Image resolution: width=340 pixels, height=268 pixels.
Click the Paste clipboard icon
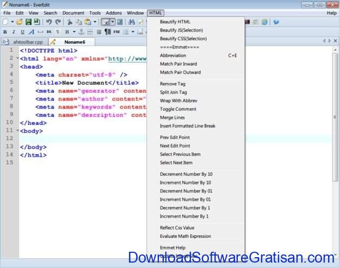(x=88, y=22)
